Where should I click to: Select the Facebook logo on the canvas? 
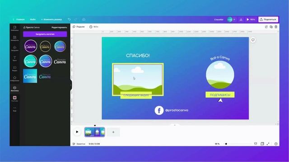159,110
